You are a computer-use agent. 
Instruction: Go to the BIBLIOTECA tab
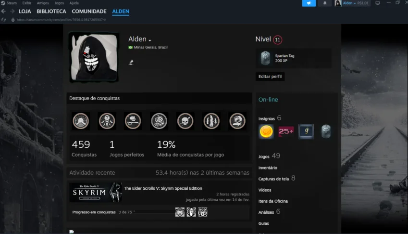point(51,12)
